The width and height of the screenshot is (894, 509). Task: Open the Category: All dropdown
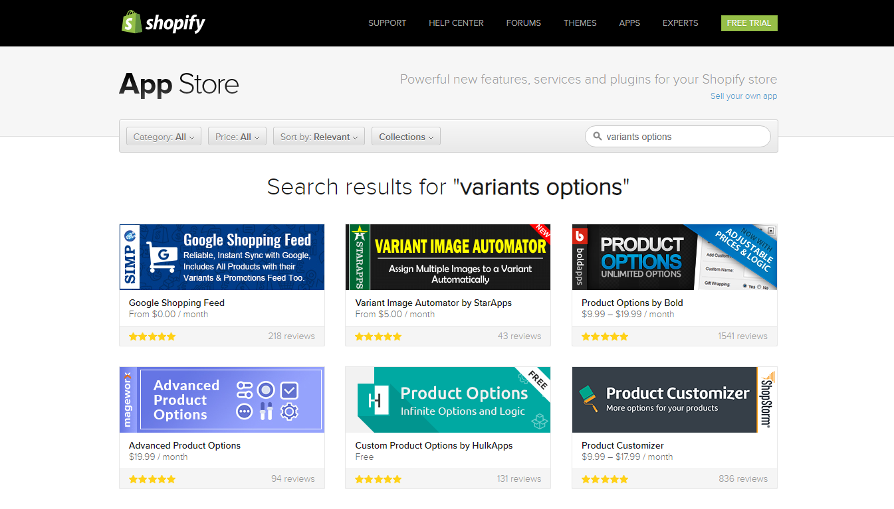(x=164, y=137)
